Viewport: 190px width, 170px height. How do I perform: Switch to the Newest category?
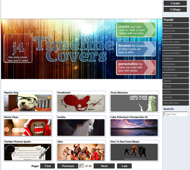pos(176,25)
